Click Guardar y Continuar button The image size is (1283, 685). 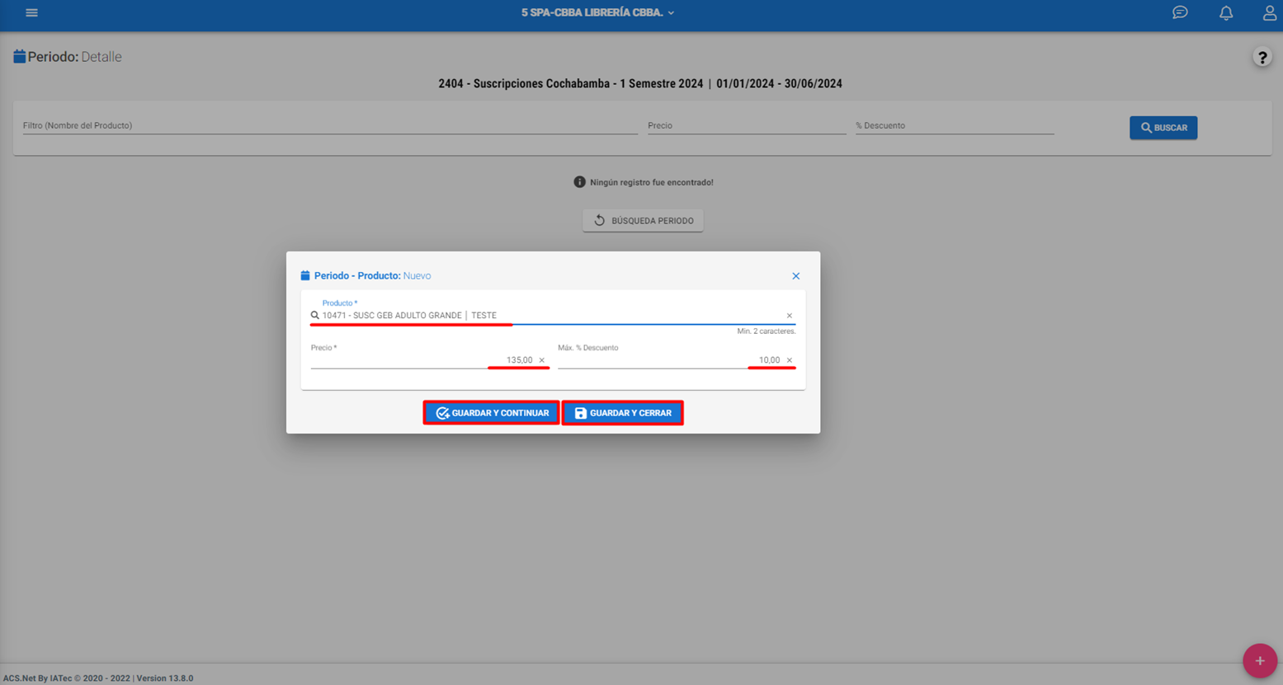(491, 413)
